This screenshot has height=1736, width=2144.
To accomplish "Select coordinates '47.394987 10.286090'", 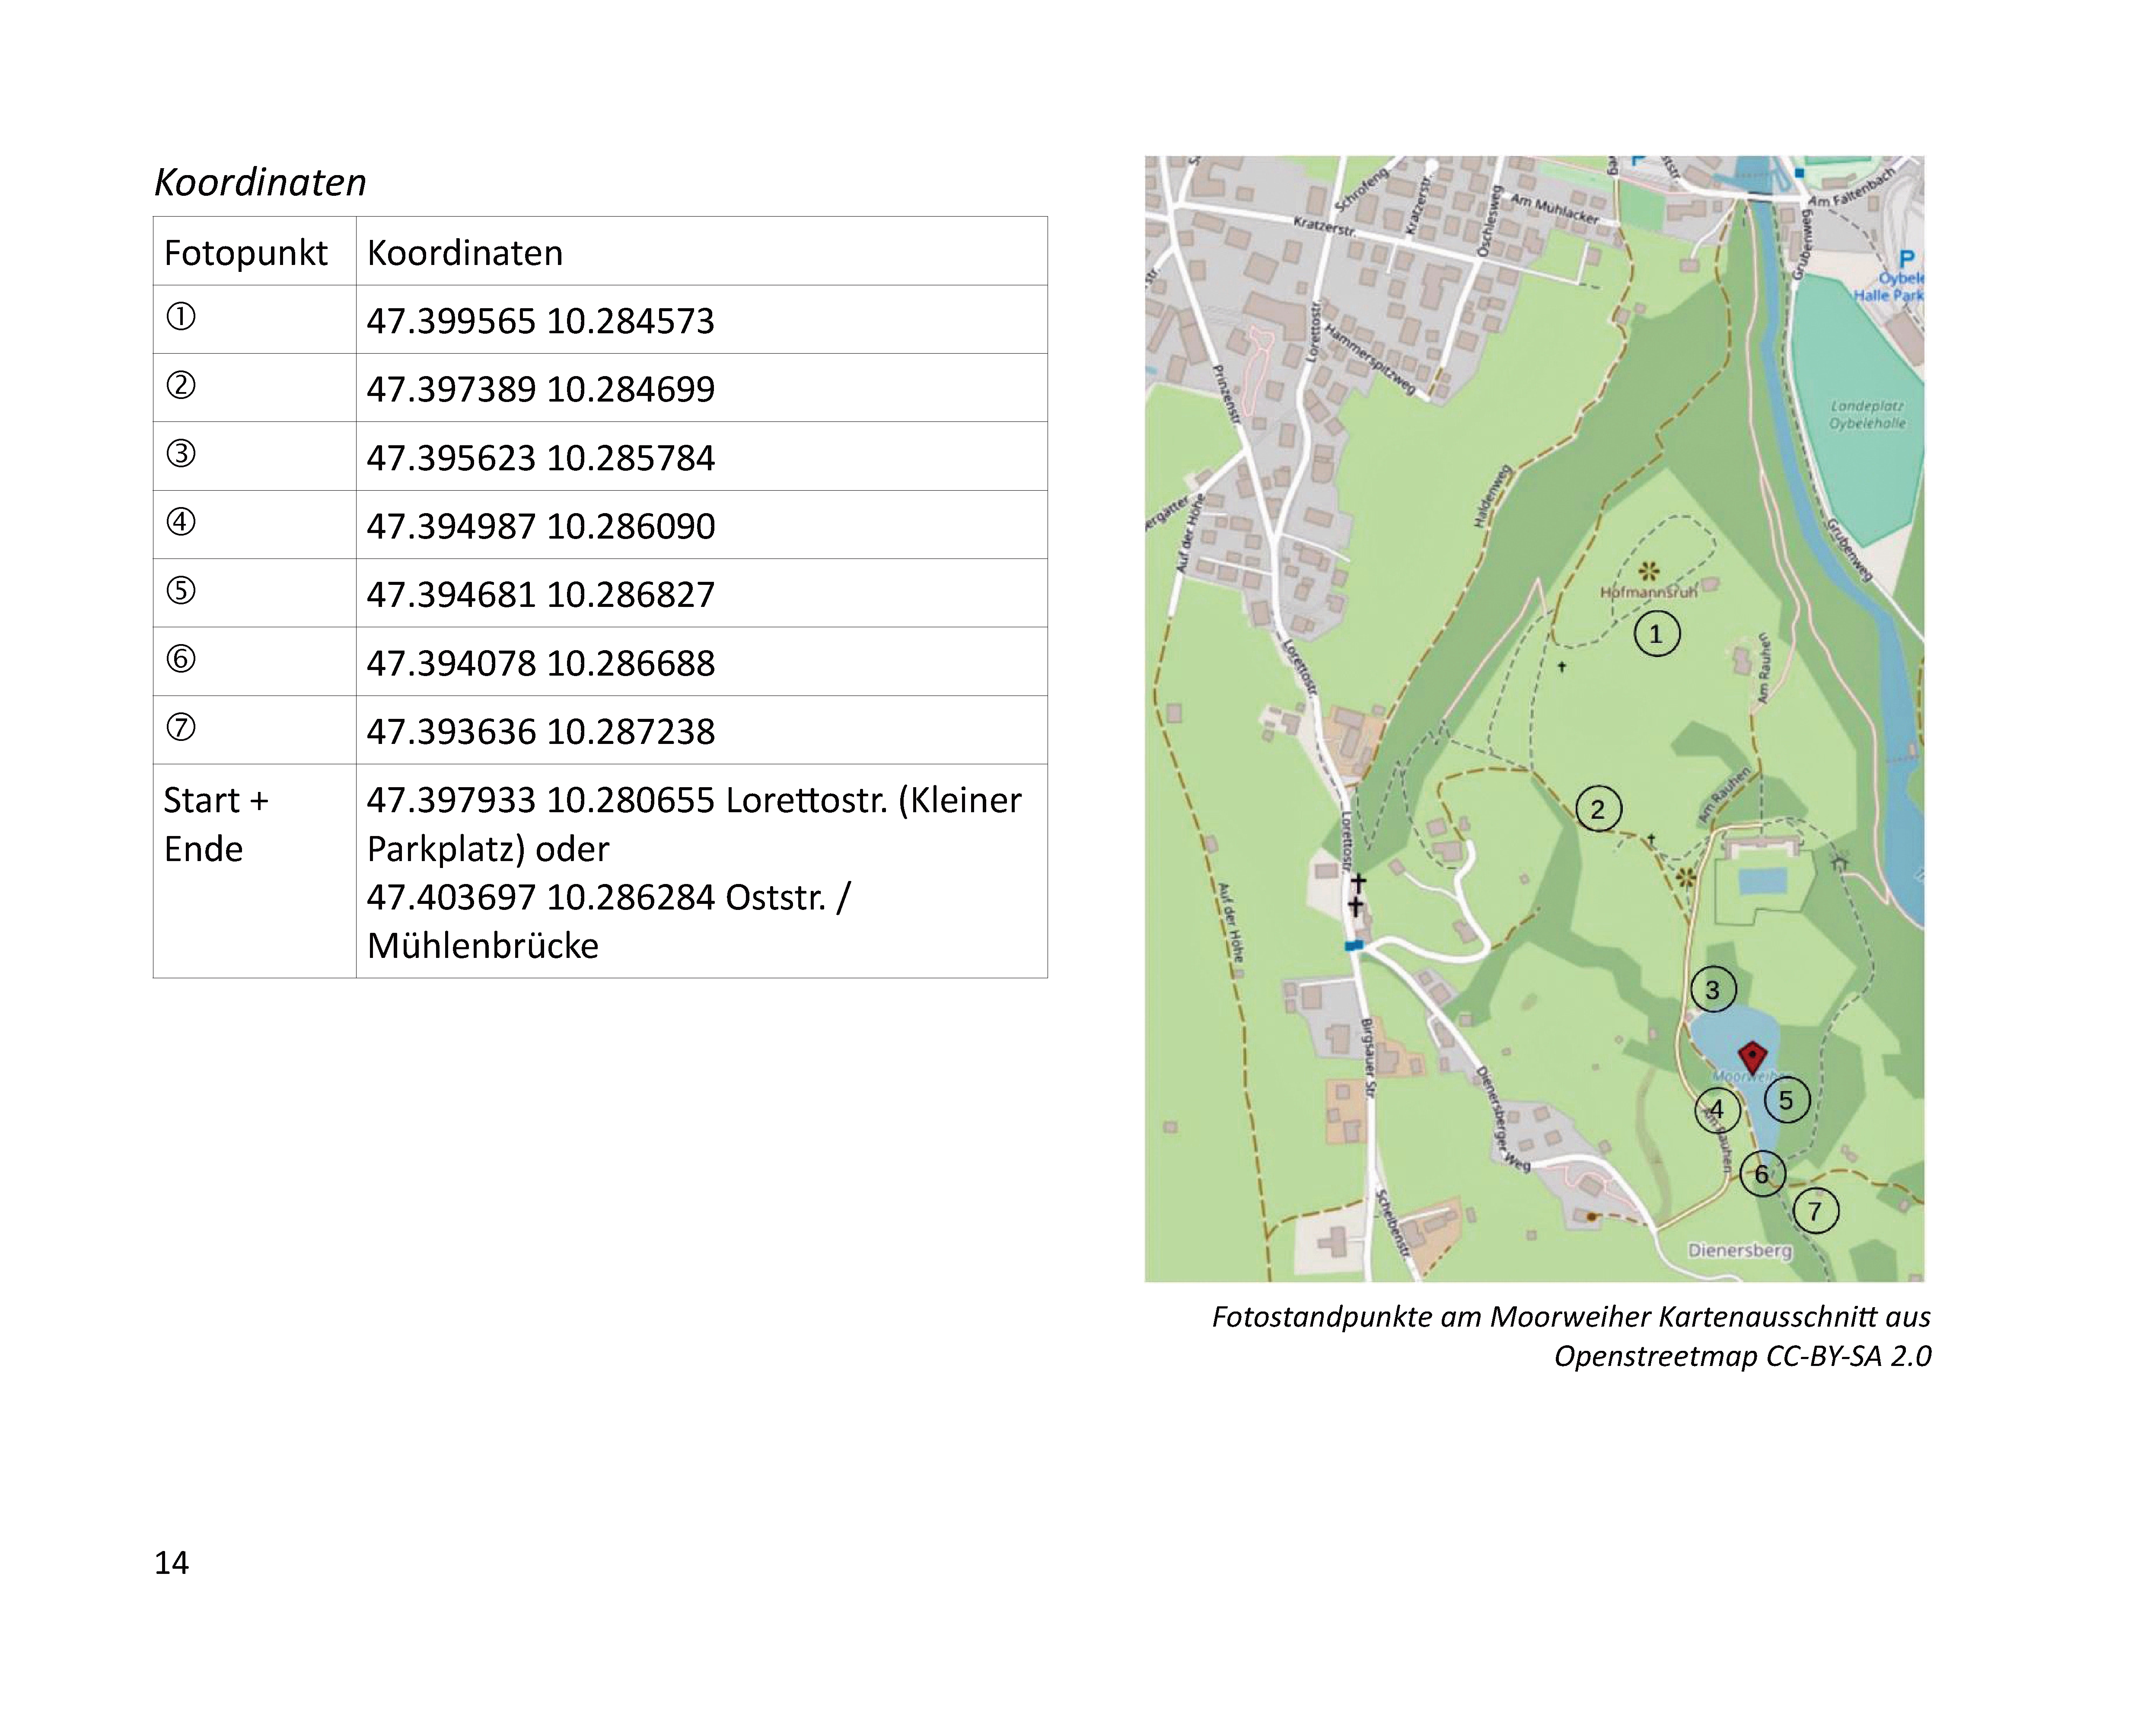I will pos(541,526).
